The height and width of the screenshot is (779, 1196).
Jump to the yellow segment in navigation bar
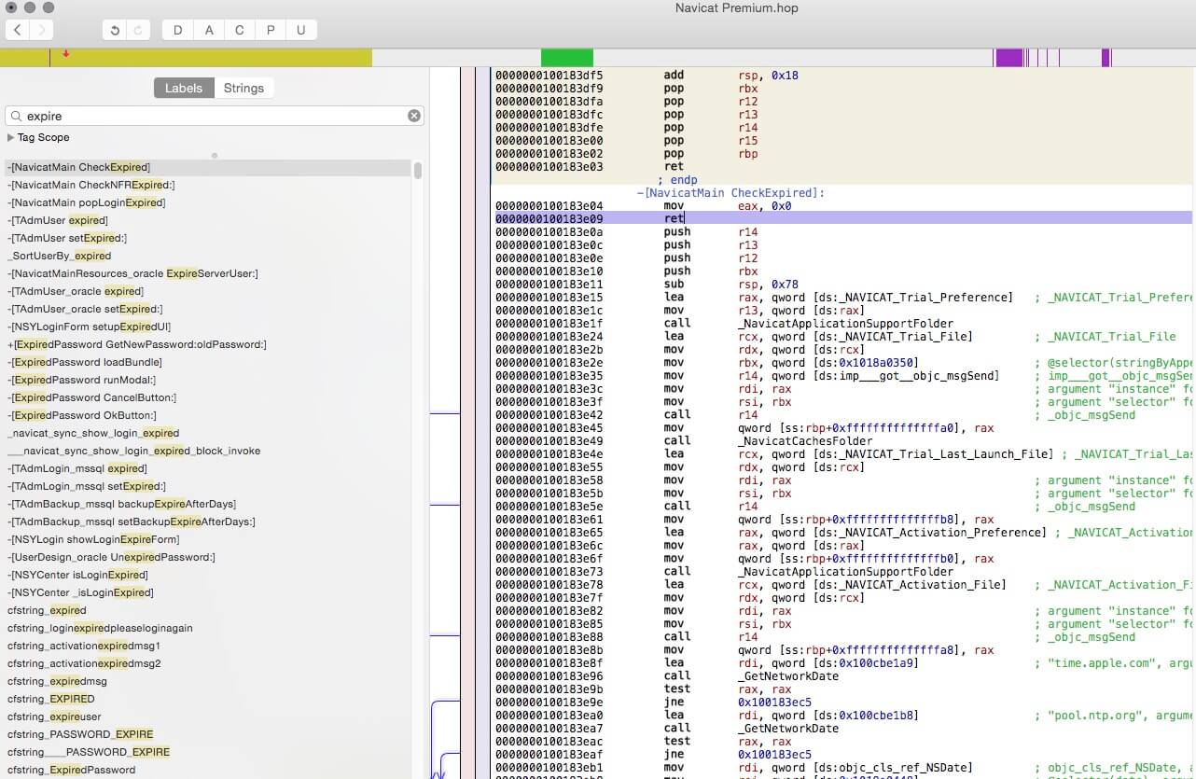pyautogui.click(x=187, y=58)
